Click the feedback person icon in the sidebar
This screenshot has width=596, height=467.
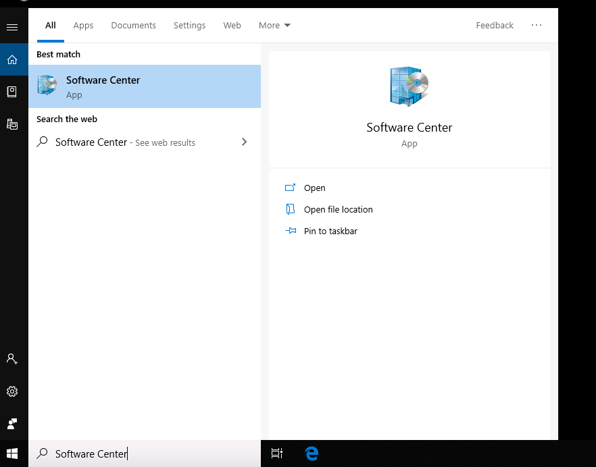click(12, 424)
